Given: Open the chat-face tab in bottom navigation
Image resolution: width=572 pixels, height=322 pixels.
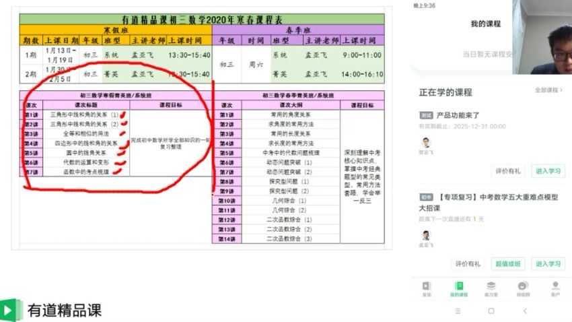Looking at the screenshot, I should tap(523, 288).
